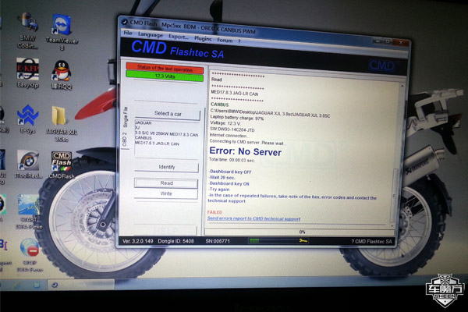
Task: Open the JAGUAR XJL 3.0sc folder
Action: coord(61,124)
